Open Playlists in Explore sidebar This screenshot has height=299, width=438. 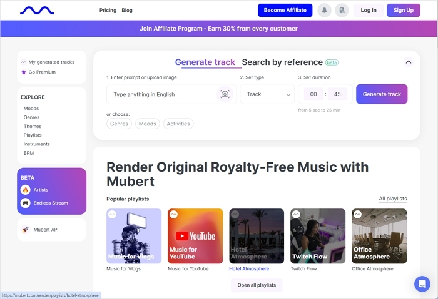[33, 135]
